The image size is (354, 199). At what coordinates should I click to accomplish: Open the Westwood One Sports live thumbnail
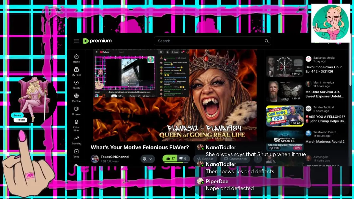click(285, 141)
